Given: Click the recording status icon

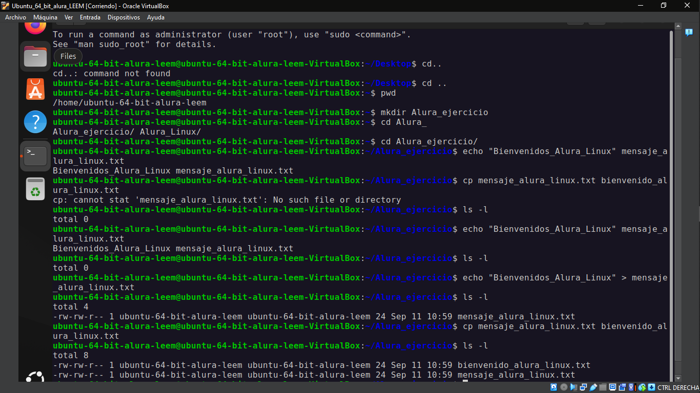Looking at the screenshot, I should point(622,387).
